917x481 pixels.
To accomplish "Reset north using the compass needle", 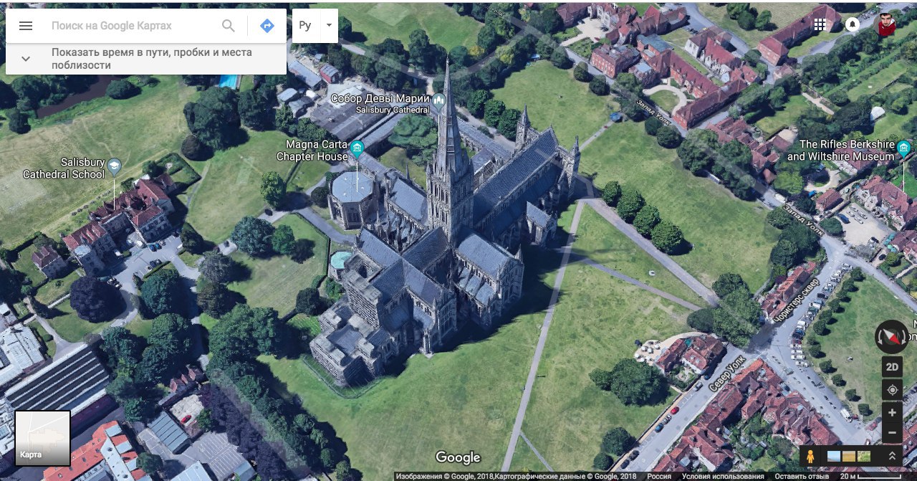I will [893, 335].
